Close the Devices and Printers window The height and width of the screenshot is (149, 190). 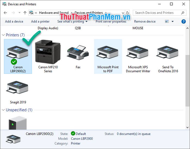183,4
